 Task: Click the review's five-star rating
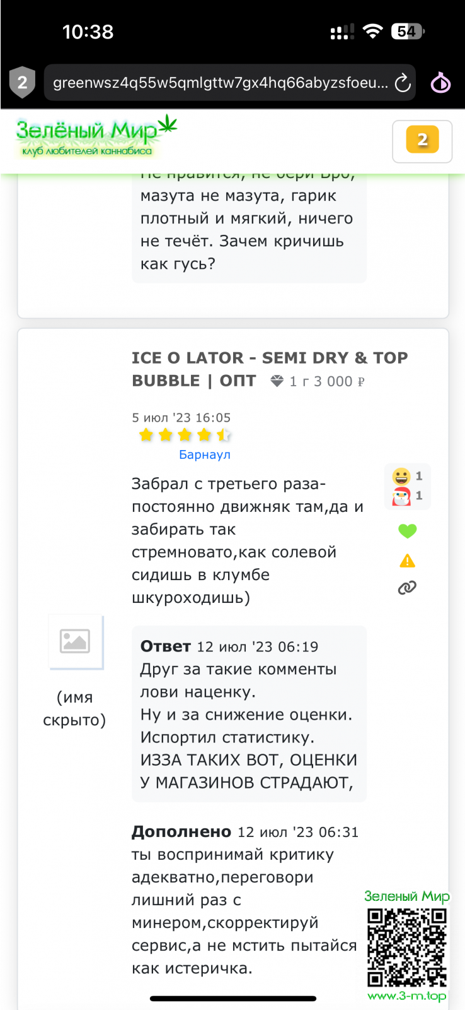(185, 435)
